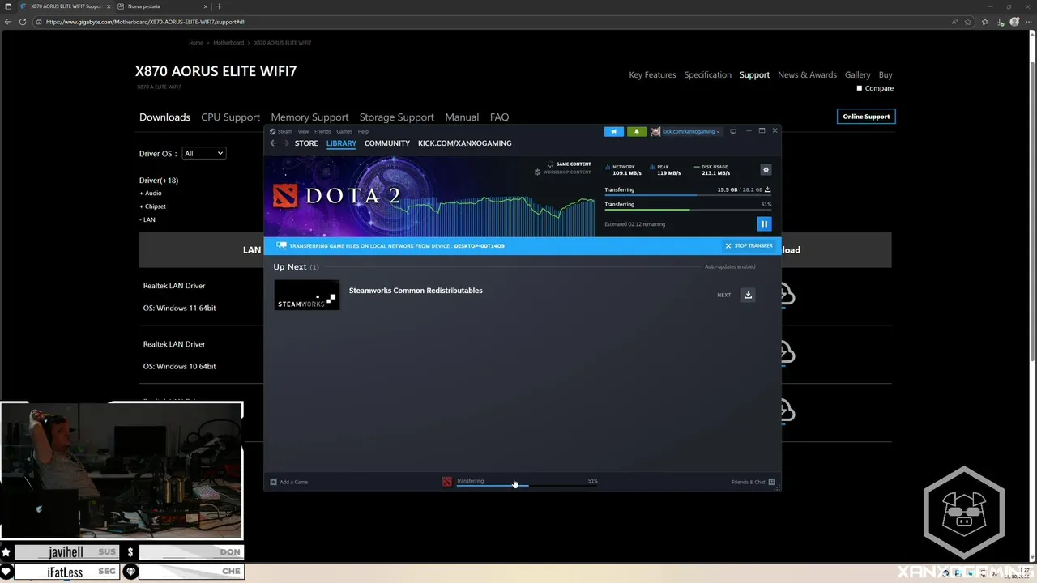Click Steam bottom Transferring progress bar

527,485
